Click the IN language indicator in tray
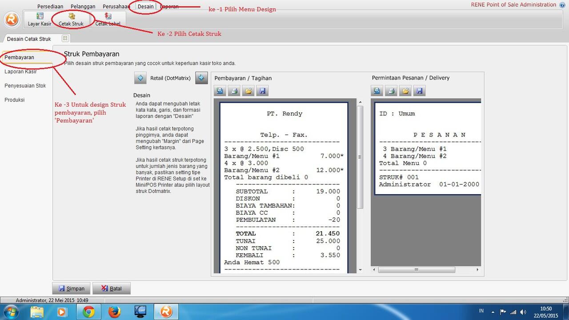This screenshot has width=569, height=320. pos(481,311)
